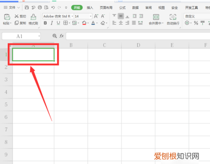
Task: Switch to the Data (数据) tab
Action: [x=135, y=8]
